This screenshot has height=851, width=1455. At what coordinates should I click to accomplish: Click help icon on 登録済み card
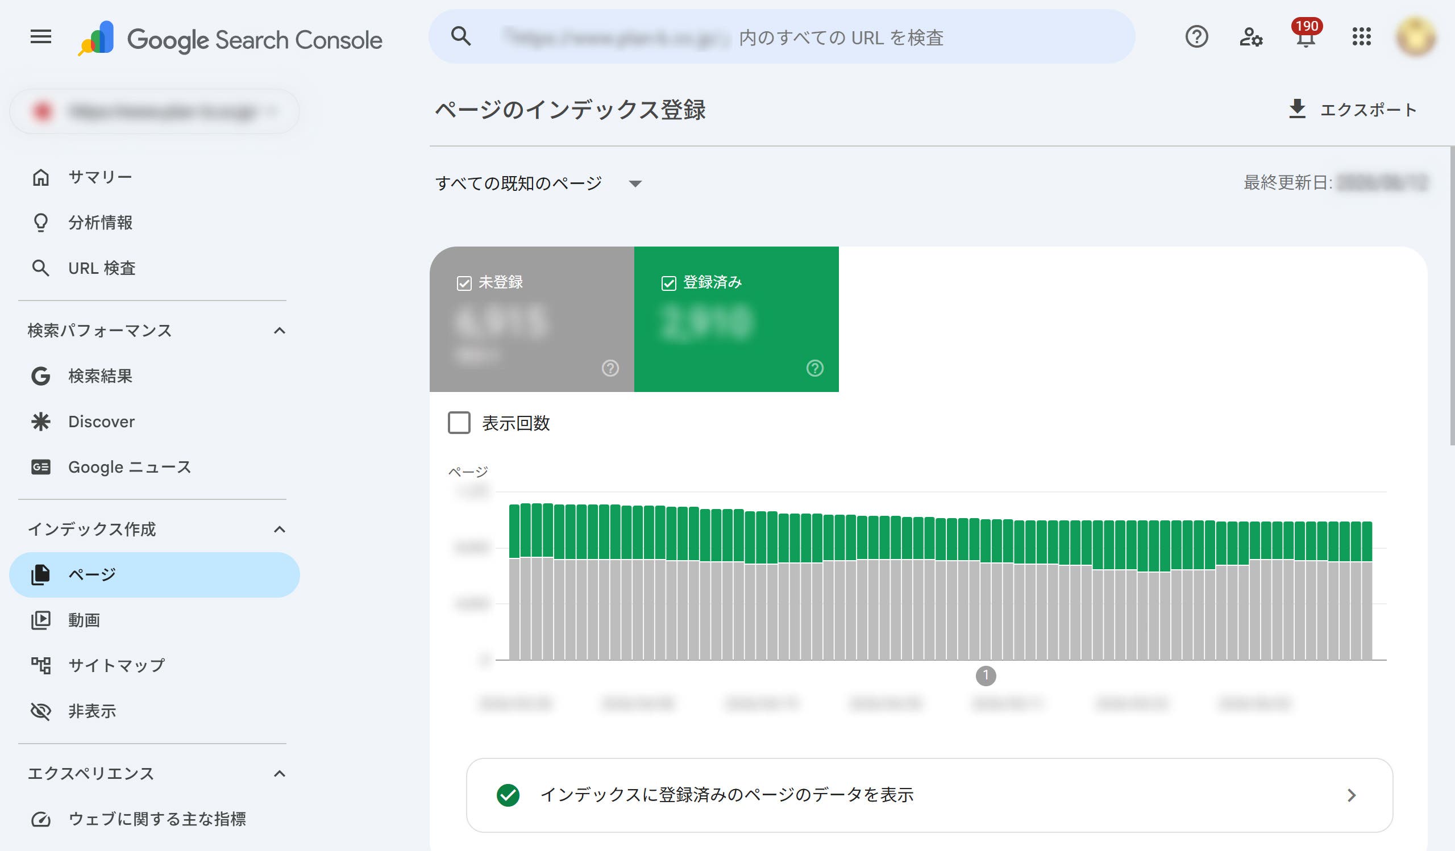pos(814,368)
